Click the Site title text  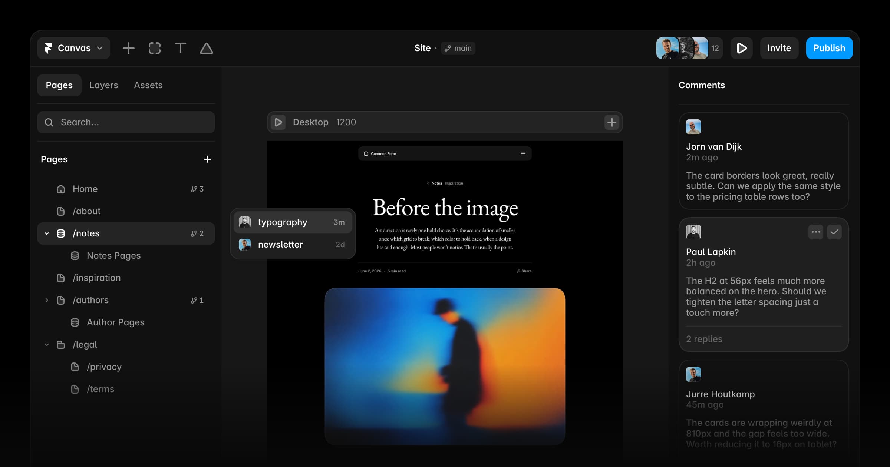[x=422, y=48]
